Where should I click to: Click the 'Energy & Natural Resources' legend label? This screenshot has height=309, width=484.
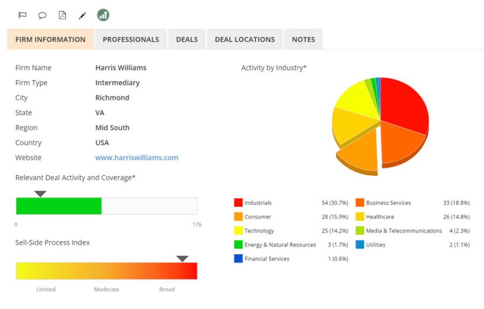(x=280, y=245)
